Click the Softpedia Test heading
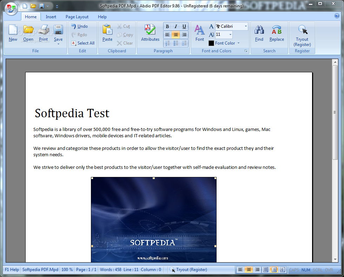Image resolution: width=344 pixels, height=277 pixels. click(72, 113)
